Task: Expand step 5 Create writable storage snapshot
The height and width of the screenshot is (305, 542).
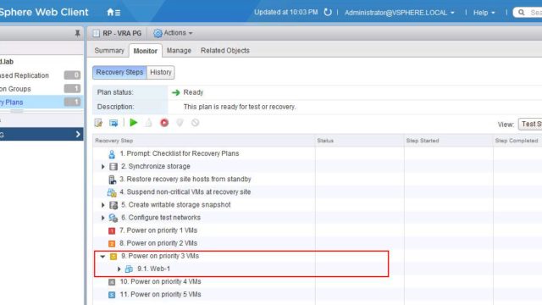Action: [102, 205]
